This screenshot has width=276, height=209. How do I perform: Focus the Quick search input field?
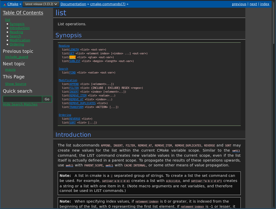tap(22, 99)
